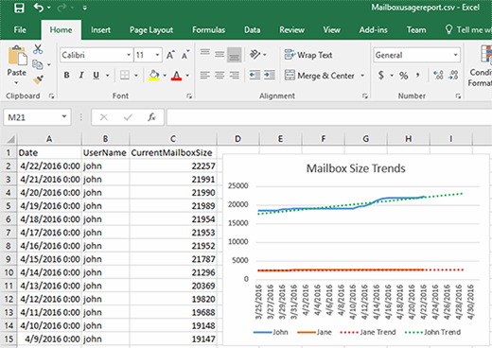Expand the Paste options arrow

(17, 83)
